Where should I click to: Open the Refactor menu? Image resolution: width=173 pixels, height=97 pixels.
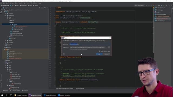pyautogui.click(x=21, y=3)
